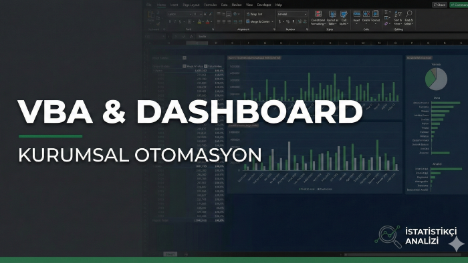
Task: Click the green Comments button
Action: pyautogui.click(x=459, y=5)
